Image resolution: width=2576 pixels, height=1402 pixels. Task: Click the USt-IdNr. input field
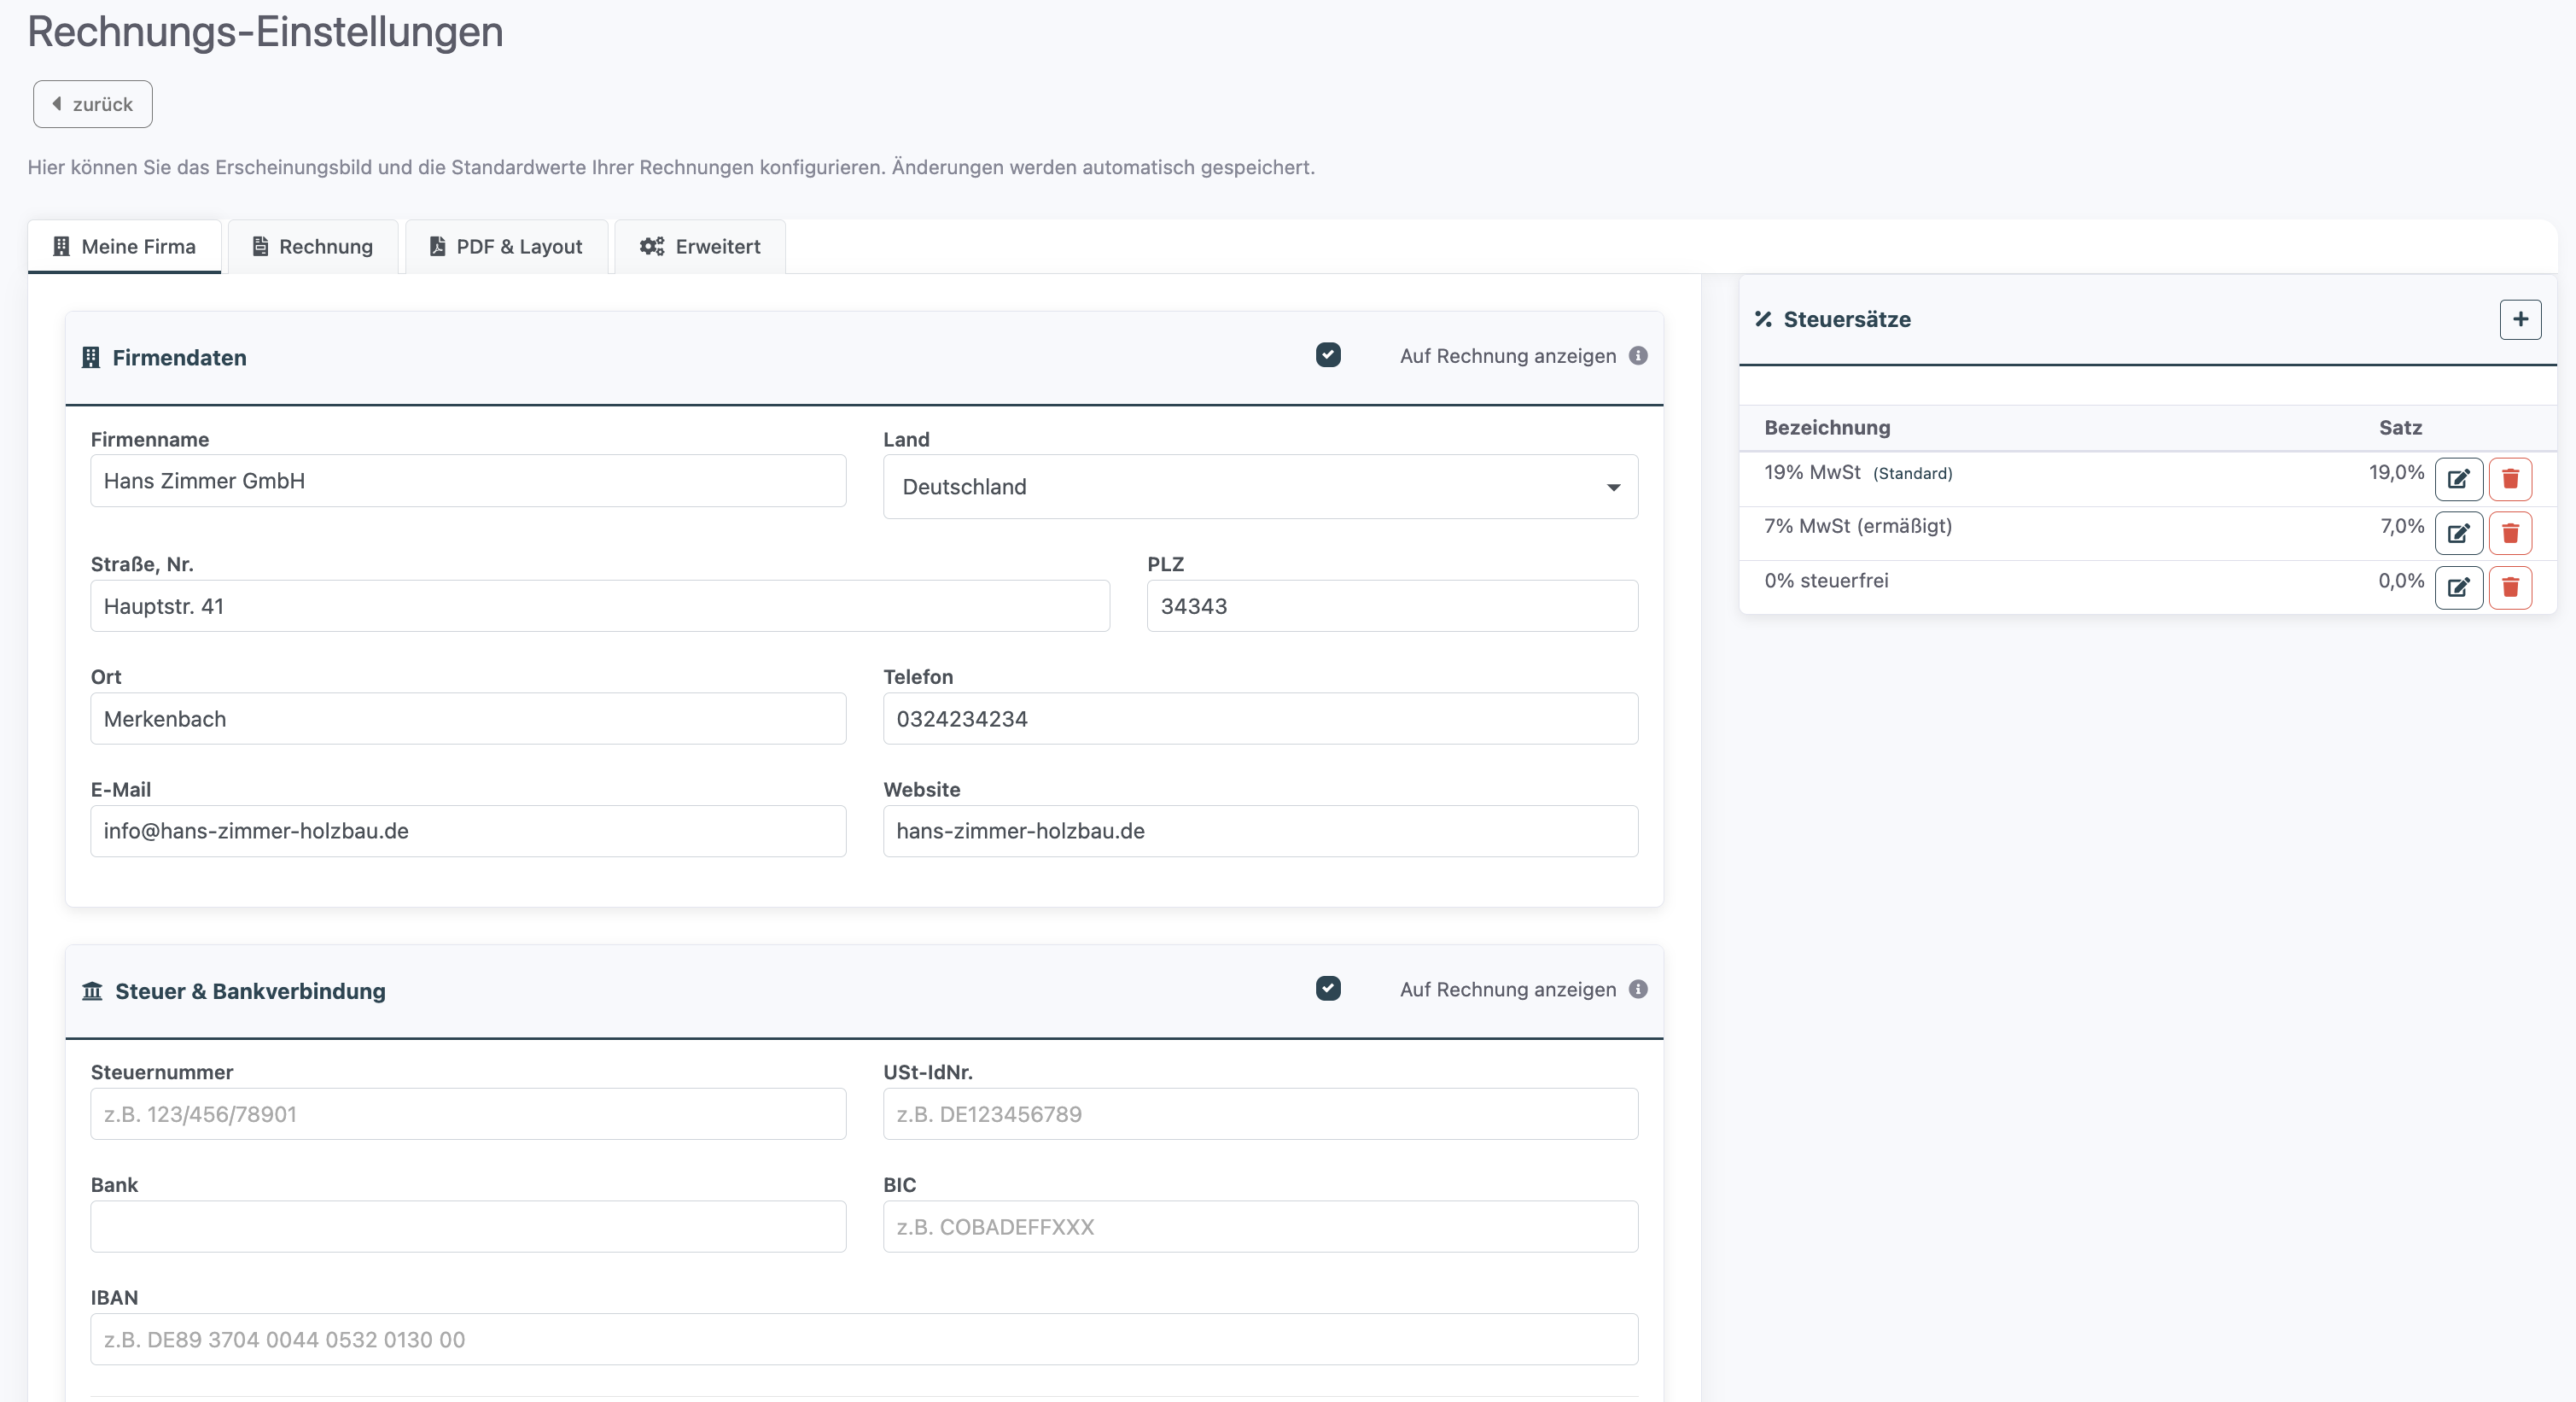pyautogui.click(x=1260, y=1114)
